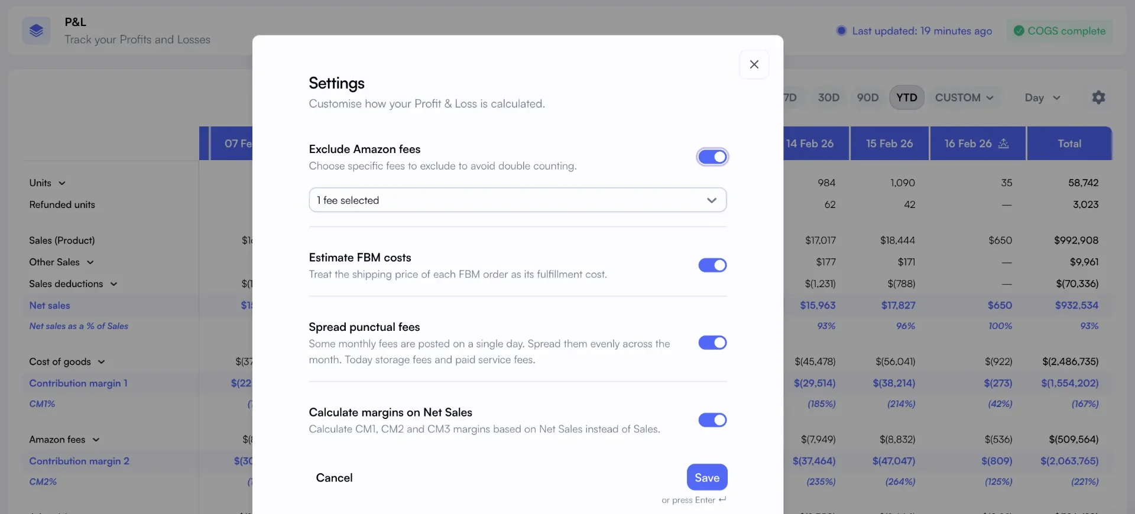
Task: Select the 30D range tab
Action: (828, 97)
